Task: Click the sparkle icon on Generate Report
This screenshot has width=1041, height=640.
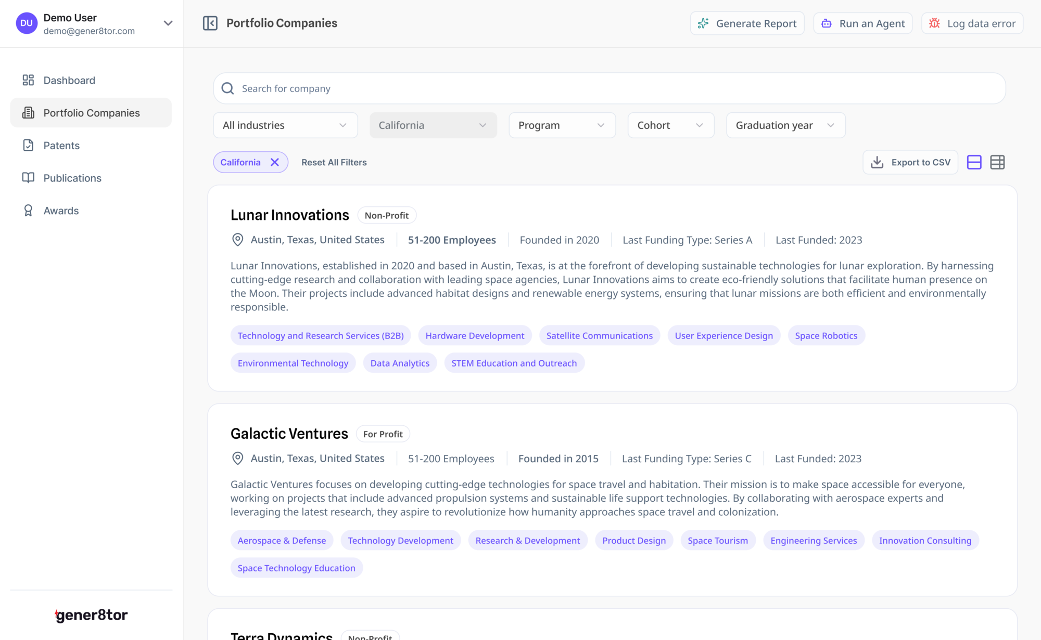Action: click(703, 23)
